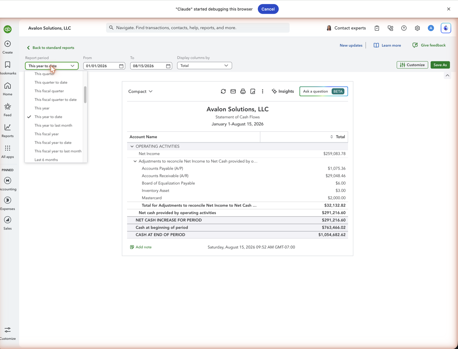Open the New updates link
The height and width of the screenshot is (349, 458).
coord(351,45)
